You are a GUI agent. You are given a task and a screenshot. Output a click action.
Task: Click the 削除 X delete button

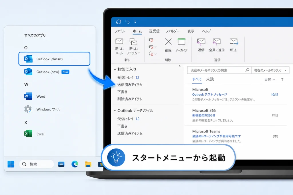[168, 45]
